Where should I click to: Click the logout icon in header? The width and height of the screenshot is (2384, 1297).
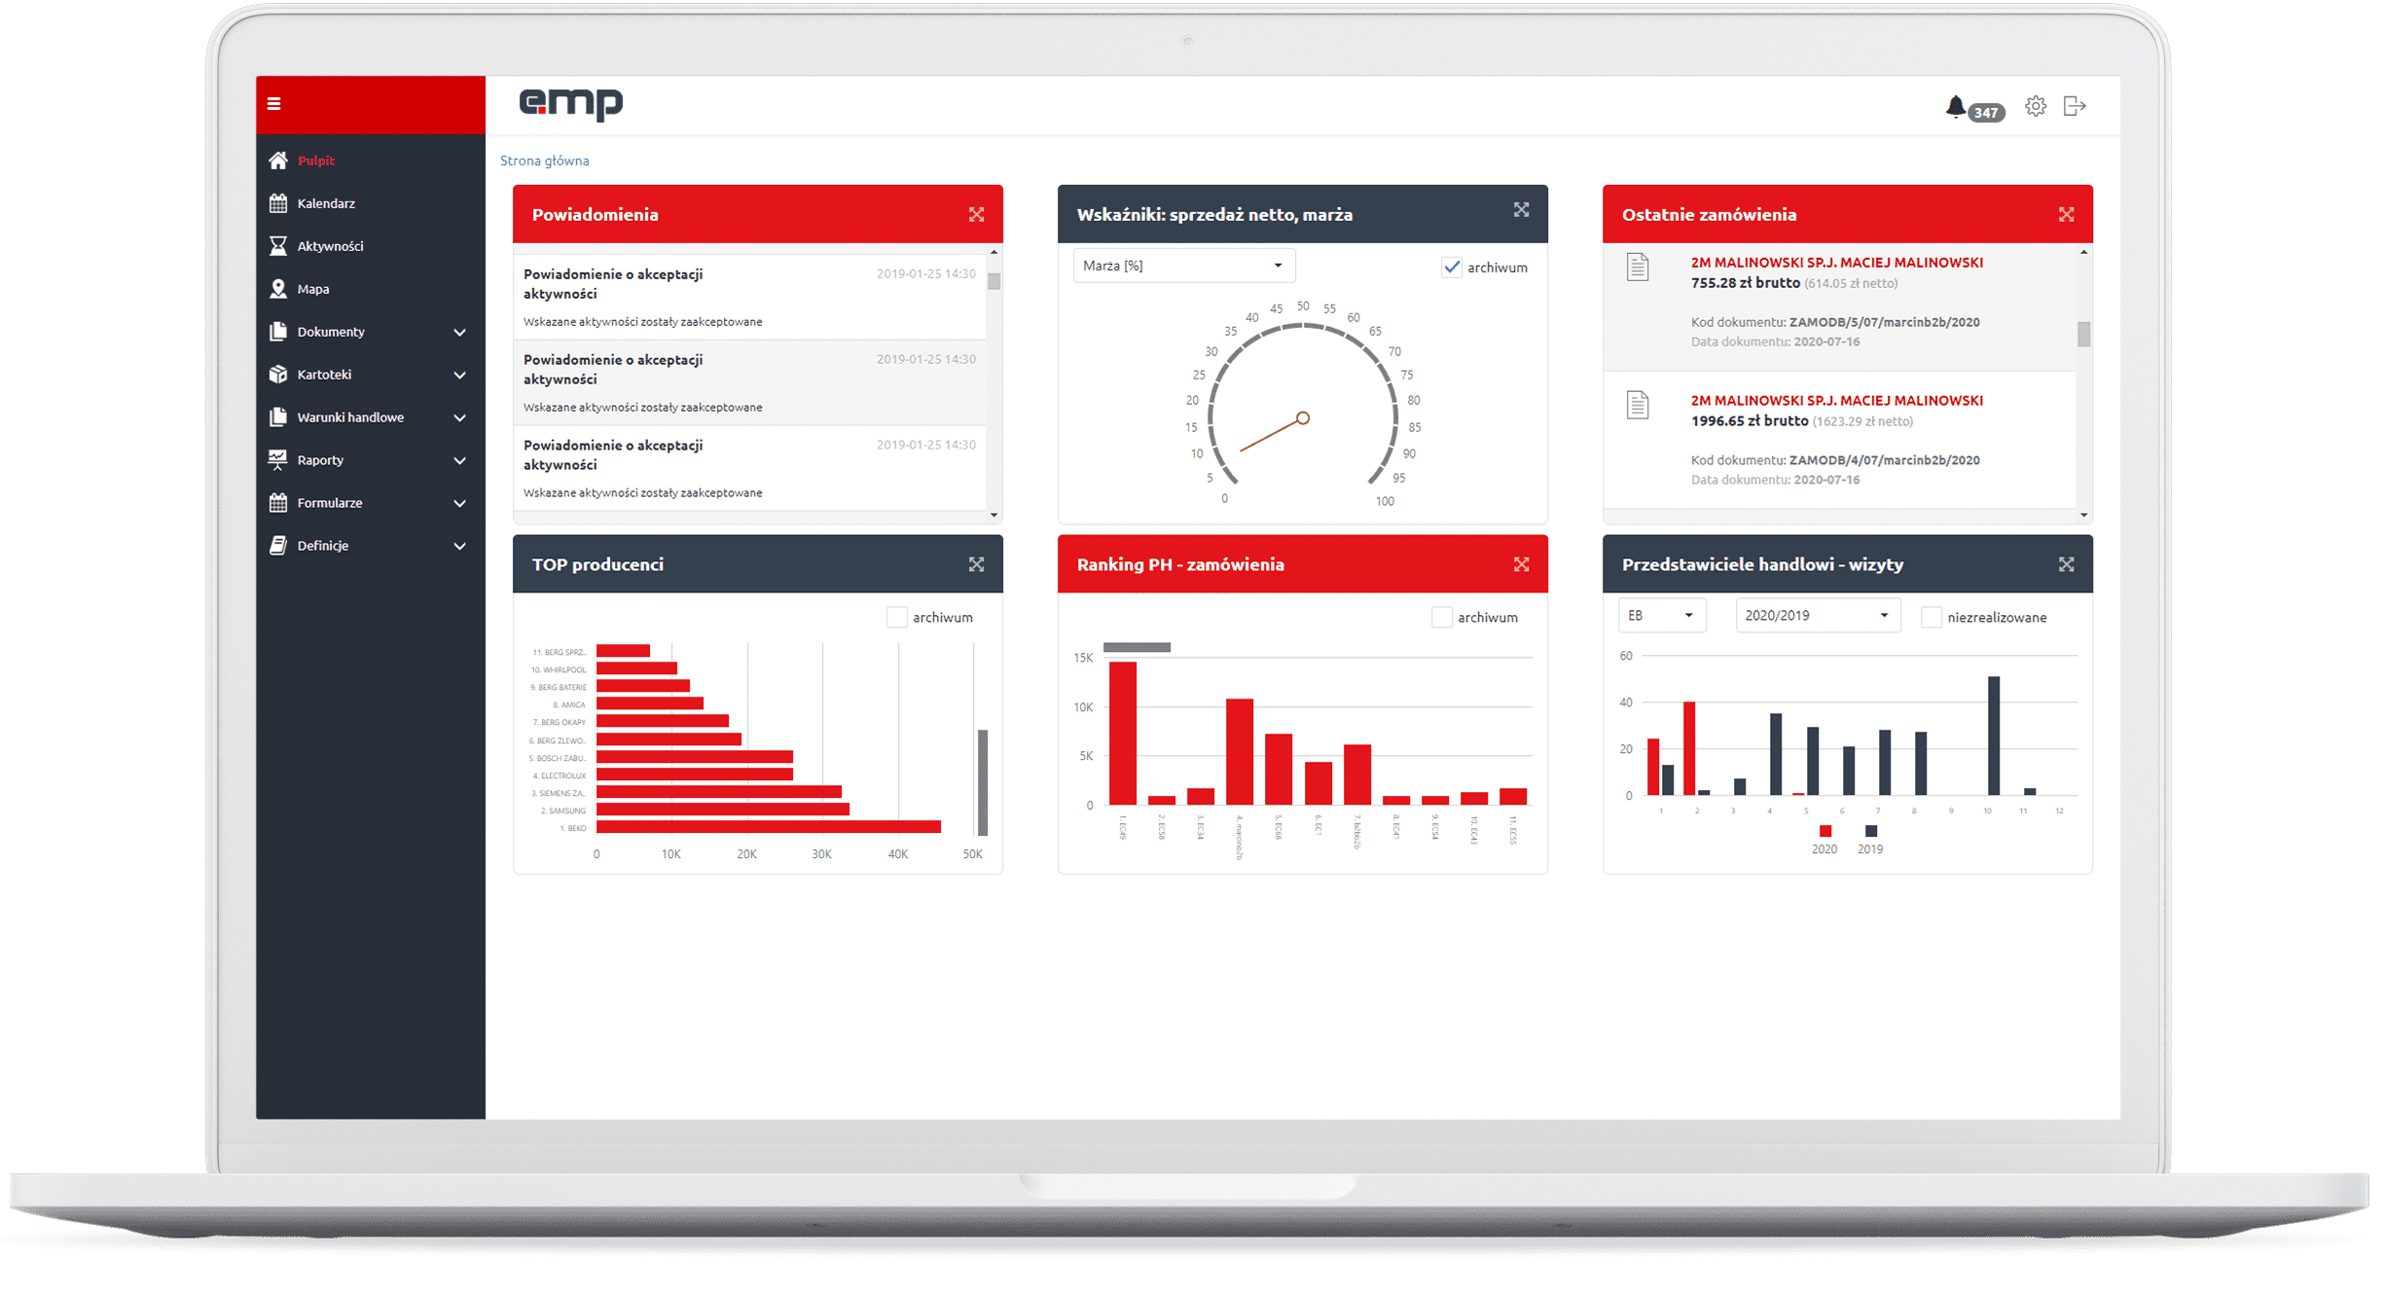(2075, 106)
